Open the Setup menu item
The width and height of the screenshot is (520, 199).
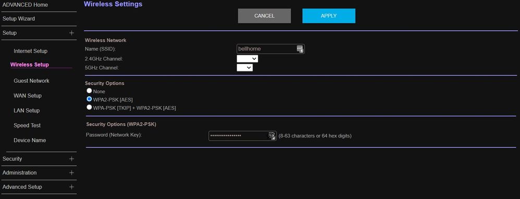(9, 33)
